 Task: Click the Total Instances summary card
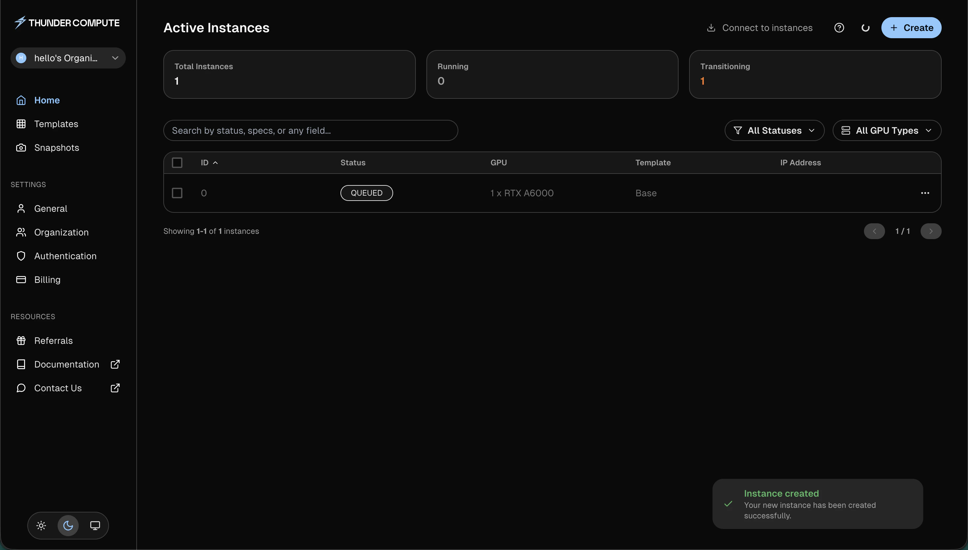(x=289, y=74)
